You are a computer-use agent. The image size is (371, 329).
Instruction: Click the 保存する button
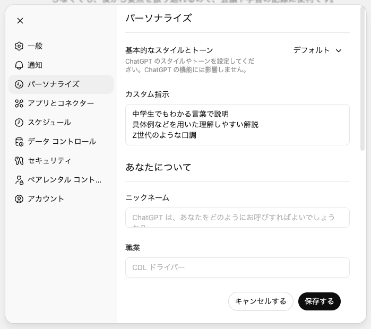pyautogui.click(x=319, y=301)
